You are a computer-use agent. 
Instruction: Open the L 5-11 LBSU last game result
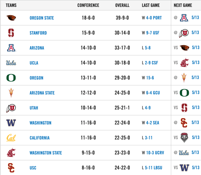152,168
